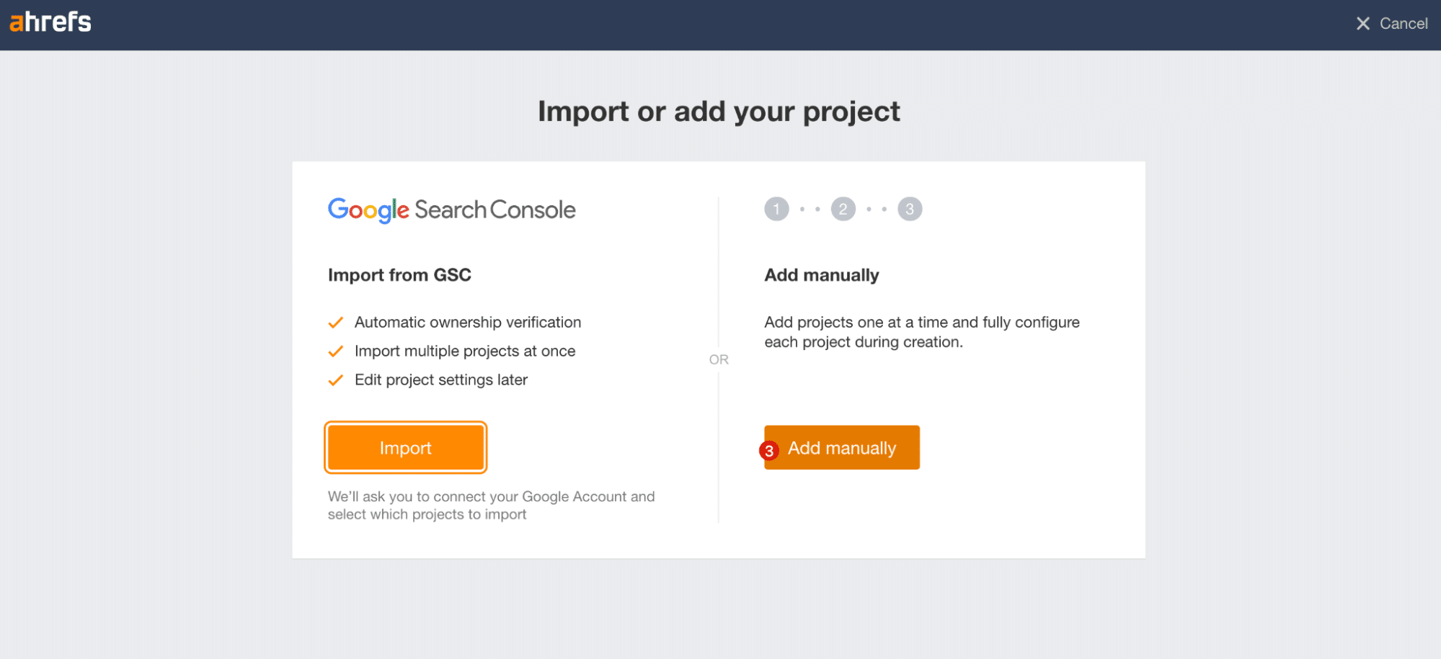Select the step 2 circle indicator

[x=843, y=210]
